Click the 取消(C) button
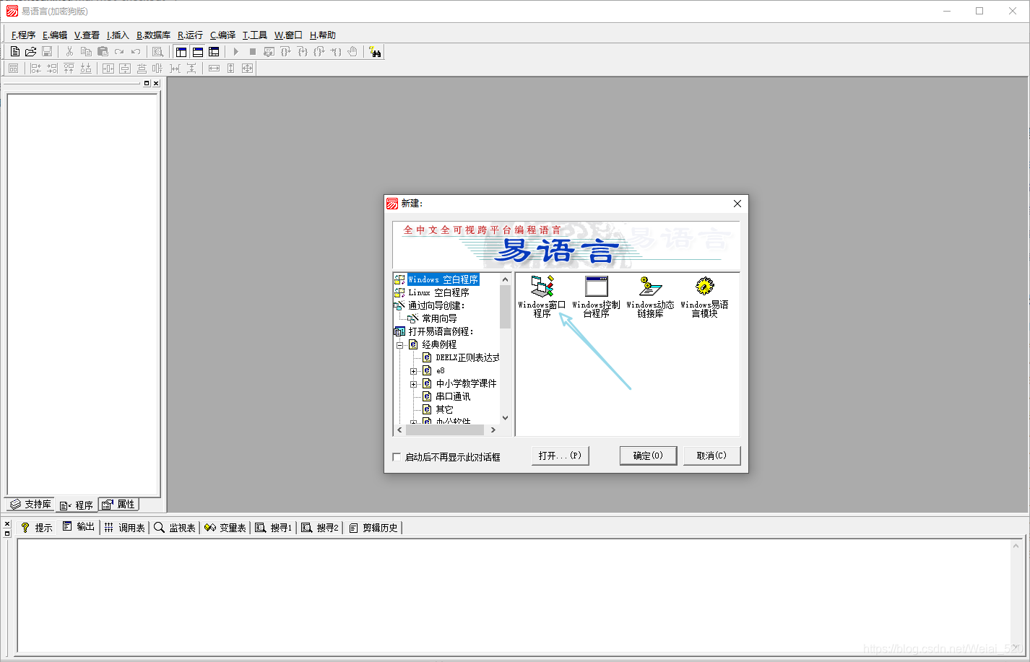 [x=711, y=456]
